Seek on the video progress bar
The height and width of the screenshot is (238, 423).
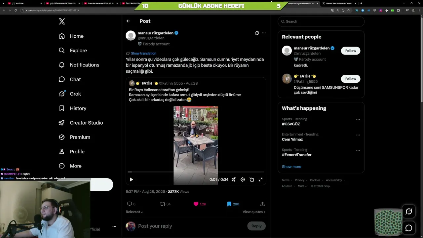196,172
